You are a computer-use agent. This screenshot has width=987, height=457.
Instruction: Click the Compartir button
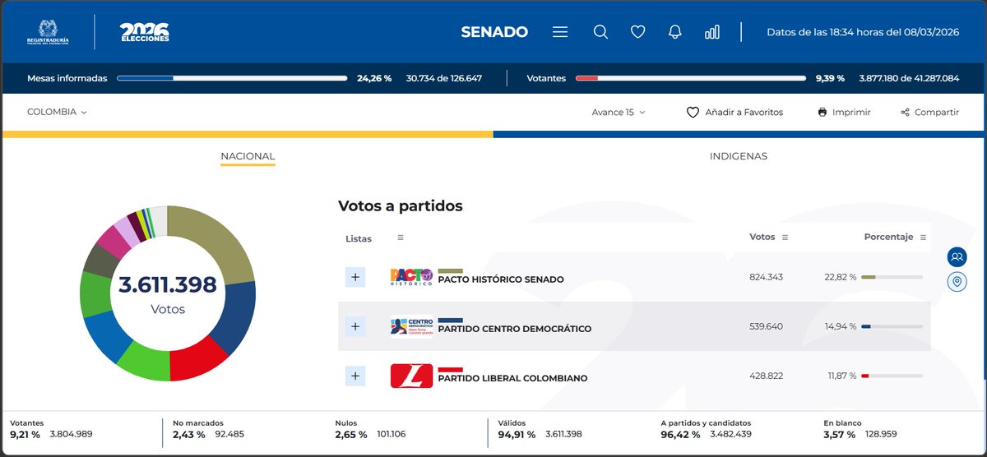(929, 112)
